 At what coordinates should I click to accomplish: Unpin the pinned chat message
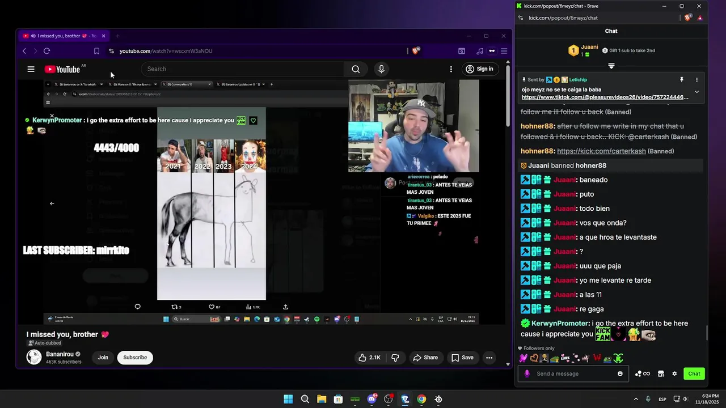click(x=682, y=80)
